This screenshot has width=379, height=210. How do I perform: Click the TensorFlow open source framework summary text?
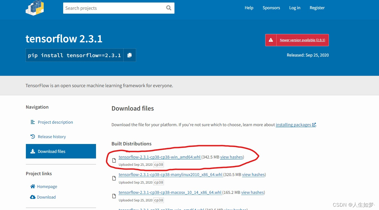pyautogui.click(x=99, y=86)
